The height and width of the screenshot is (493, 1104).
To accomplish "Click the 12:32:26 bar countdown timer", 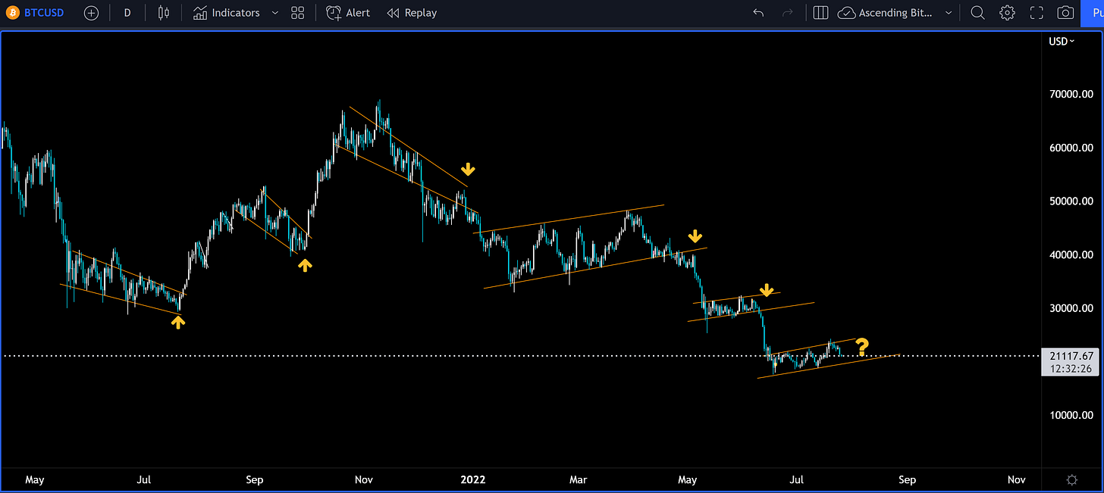I will [1072, 369].
